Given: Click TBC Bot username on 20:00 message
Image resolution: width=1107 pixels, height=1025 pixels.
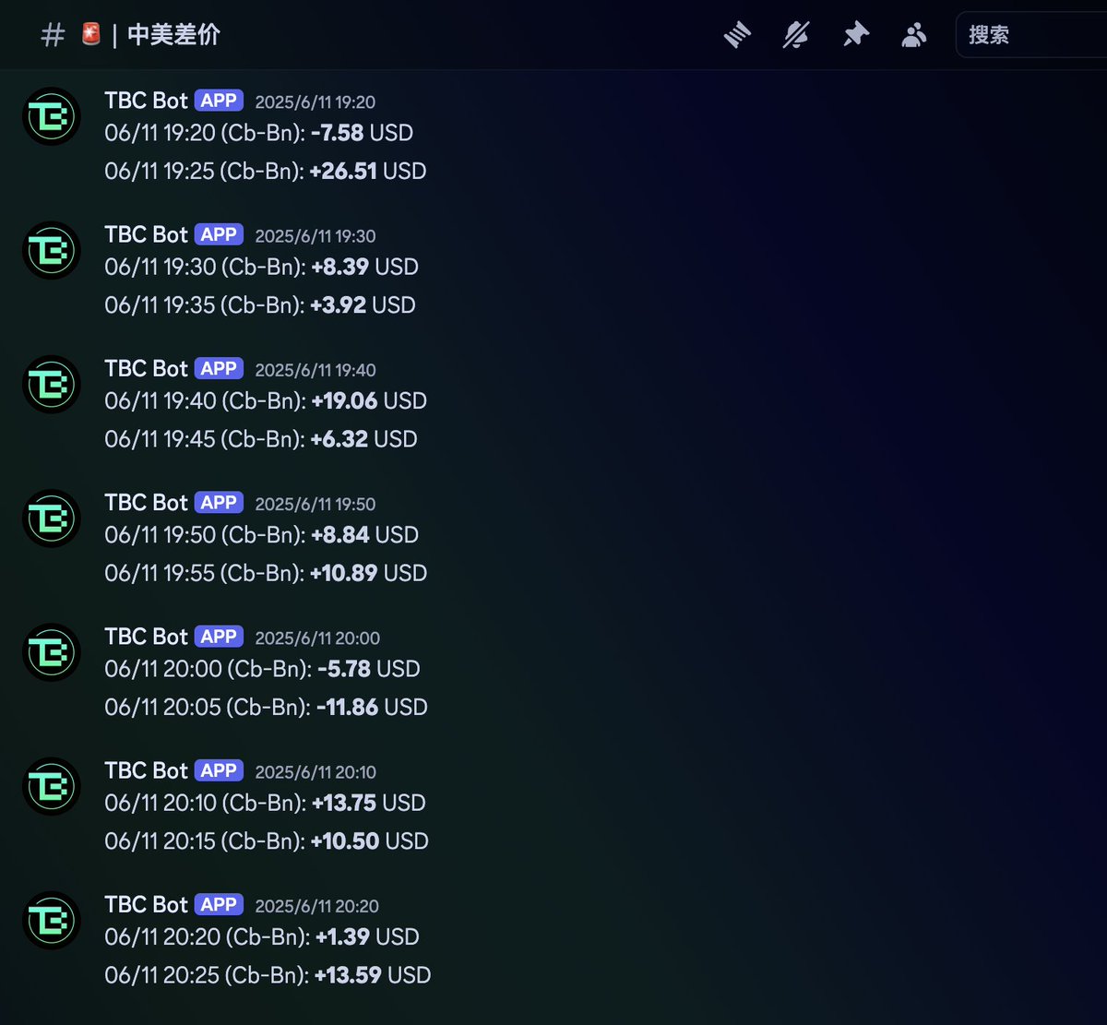Looking at the screenshot, I should (146, 637).
